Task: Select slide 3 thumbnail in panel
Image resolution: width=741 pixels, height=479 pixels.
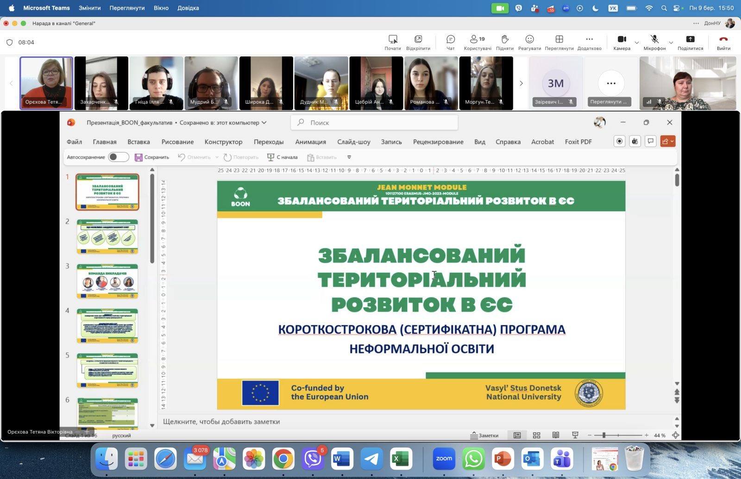Action: (x=107, y=281)
